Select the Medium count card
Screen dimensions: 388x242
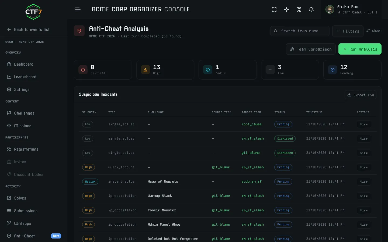coord(228,70)
